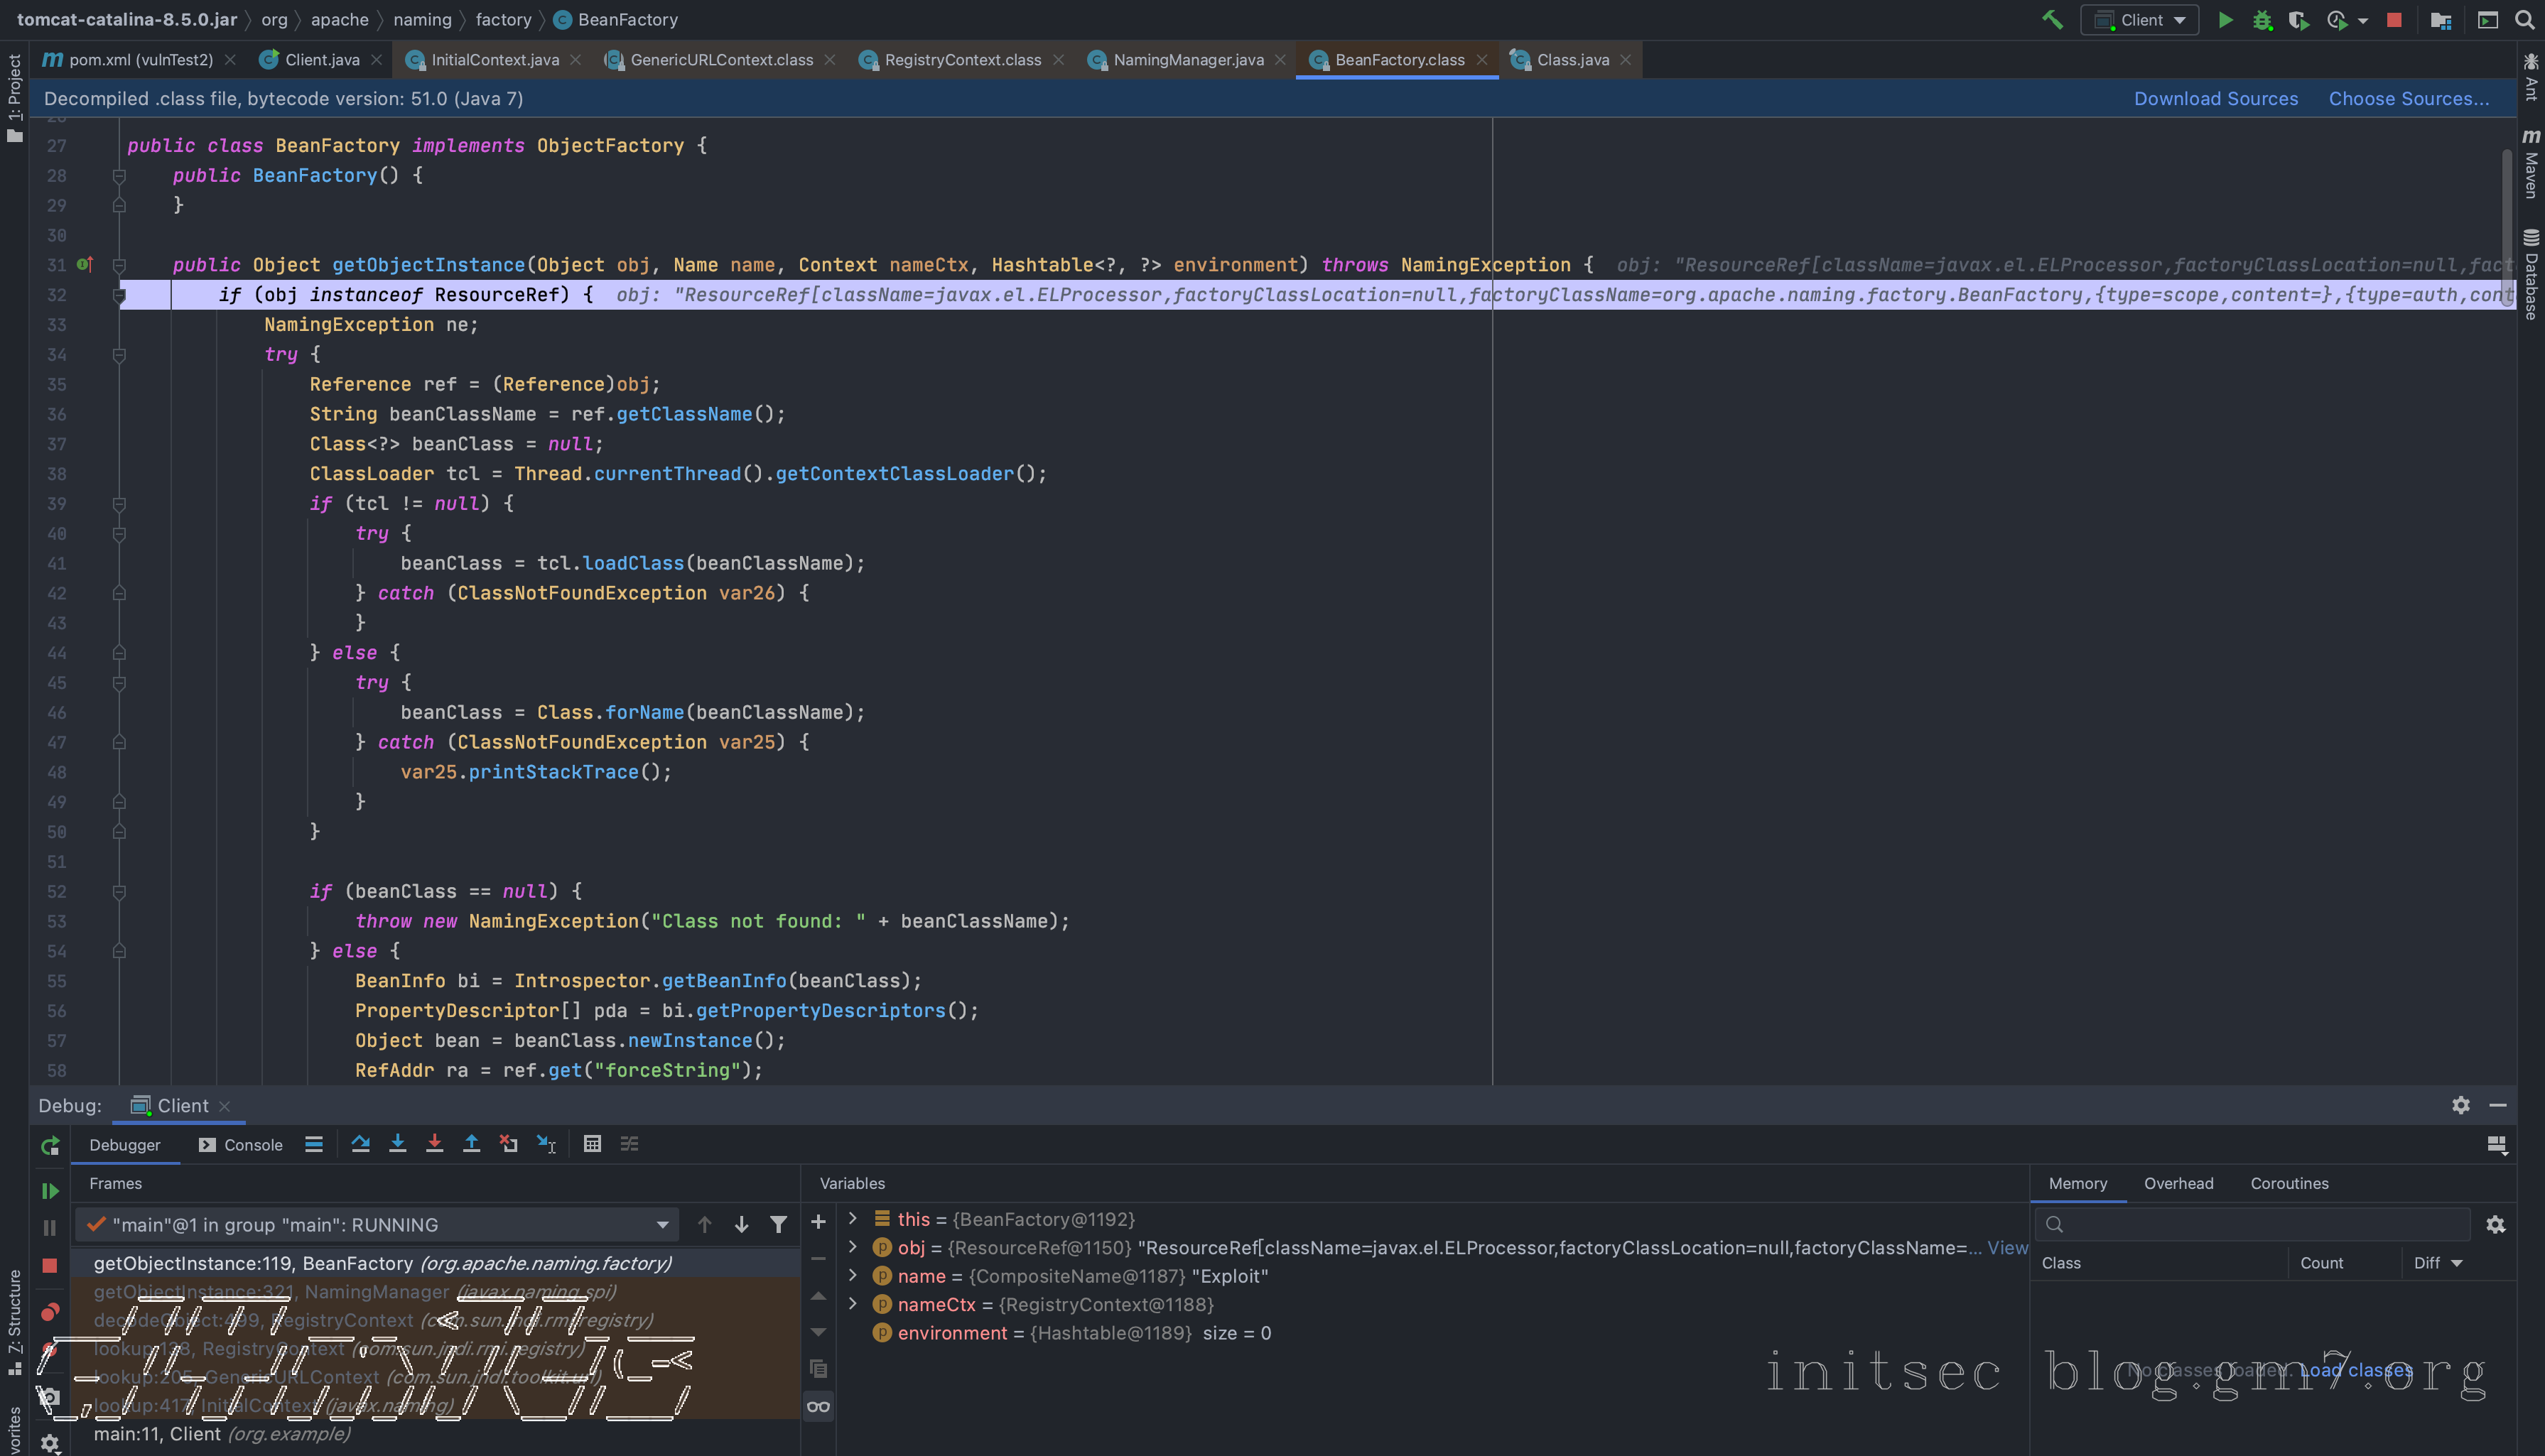
Task: Click the Step Out icon
Action: coord(471,1144)
